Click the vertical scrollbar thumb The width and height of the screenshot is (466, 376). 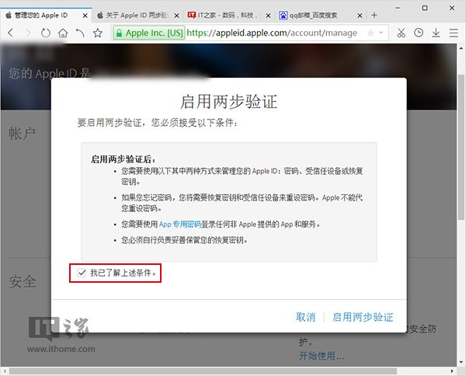coord(461,147)
